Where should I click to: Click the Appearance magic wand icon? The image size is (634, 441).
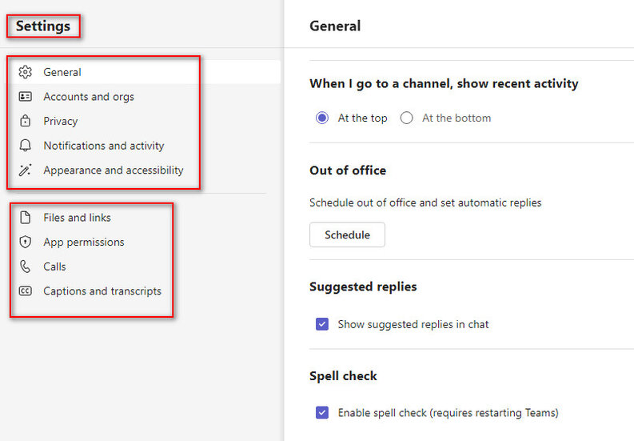click(x=25, y=170)
